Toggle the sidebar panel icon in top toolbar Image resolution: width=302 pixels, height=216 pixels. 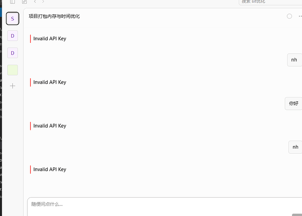(x=13, y=2)
